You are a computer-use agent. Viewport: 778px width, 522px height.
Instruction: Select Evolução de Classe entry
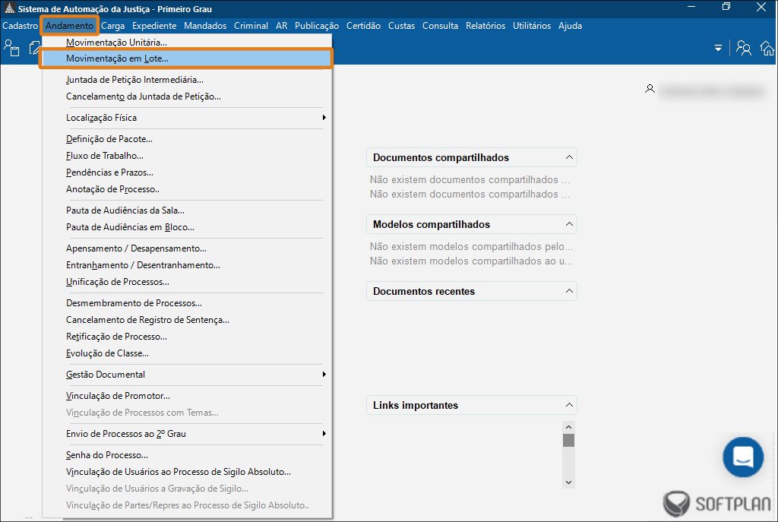tap(187, 353)
